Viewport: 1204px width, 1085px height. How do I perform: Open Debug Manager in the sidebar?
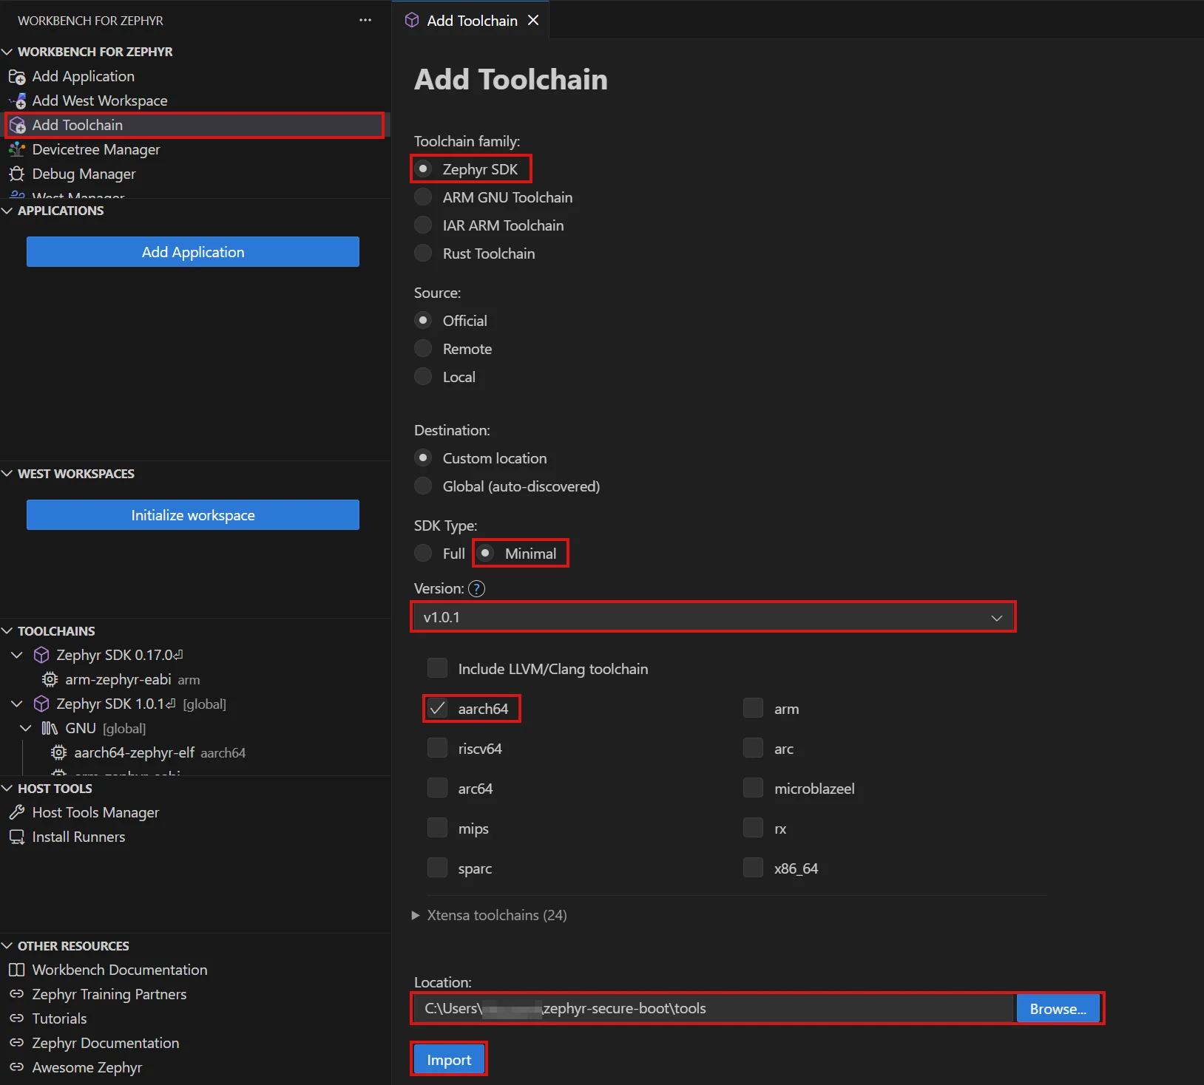tap(195, 174)
